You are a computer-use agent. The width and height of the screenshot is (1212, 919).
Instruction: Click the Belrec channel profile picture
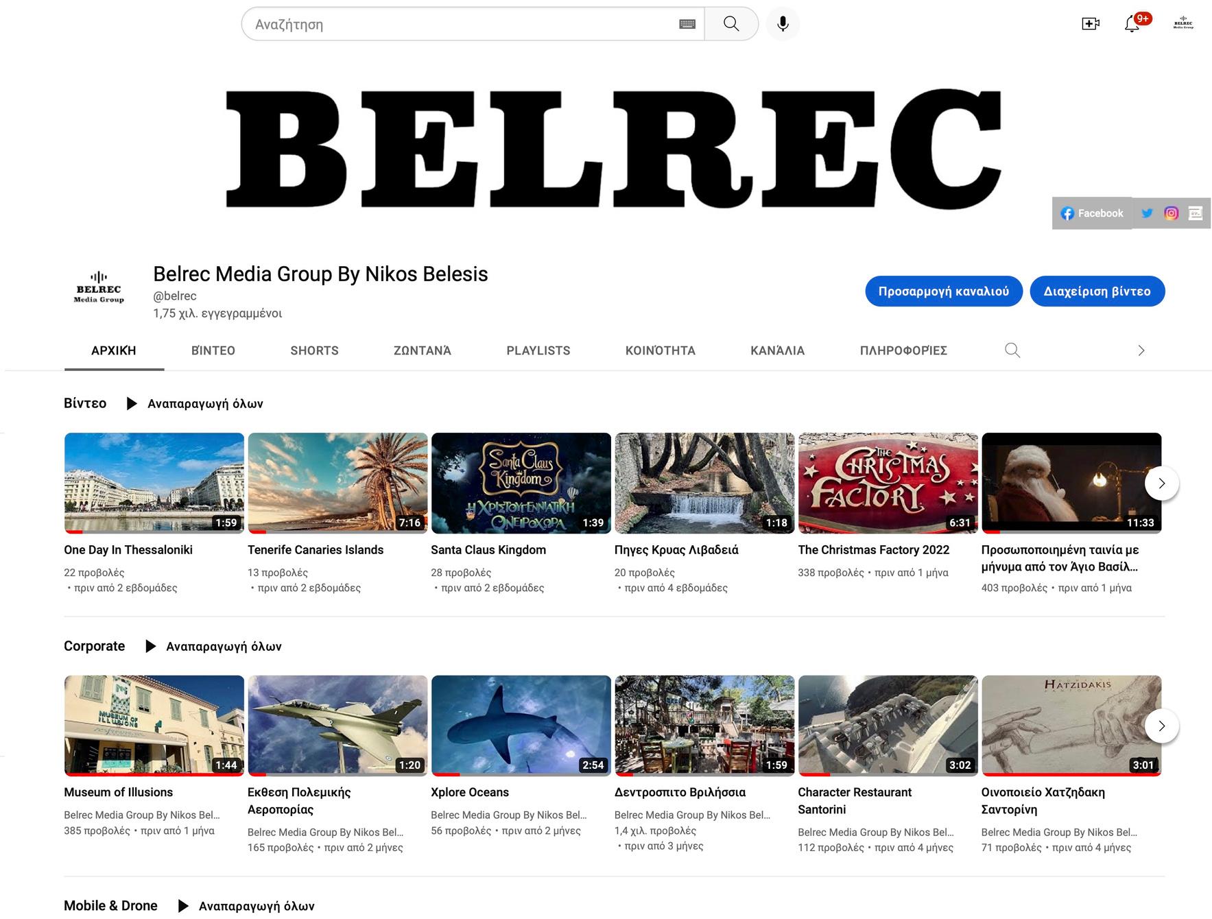(x=99, y=287)
